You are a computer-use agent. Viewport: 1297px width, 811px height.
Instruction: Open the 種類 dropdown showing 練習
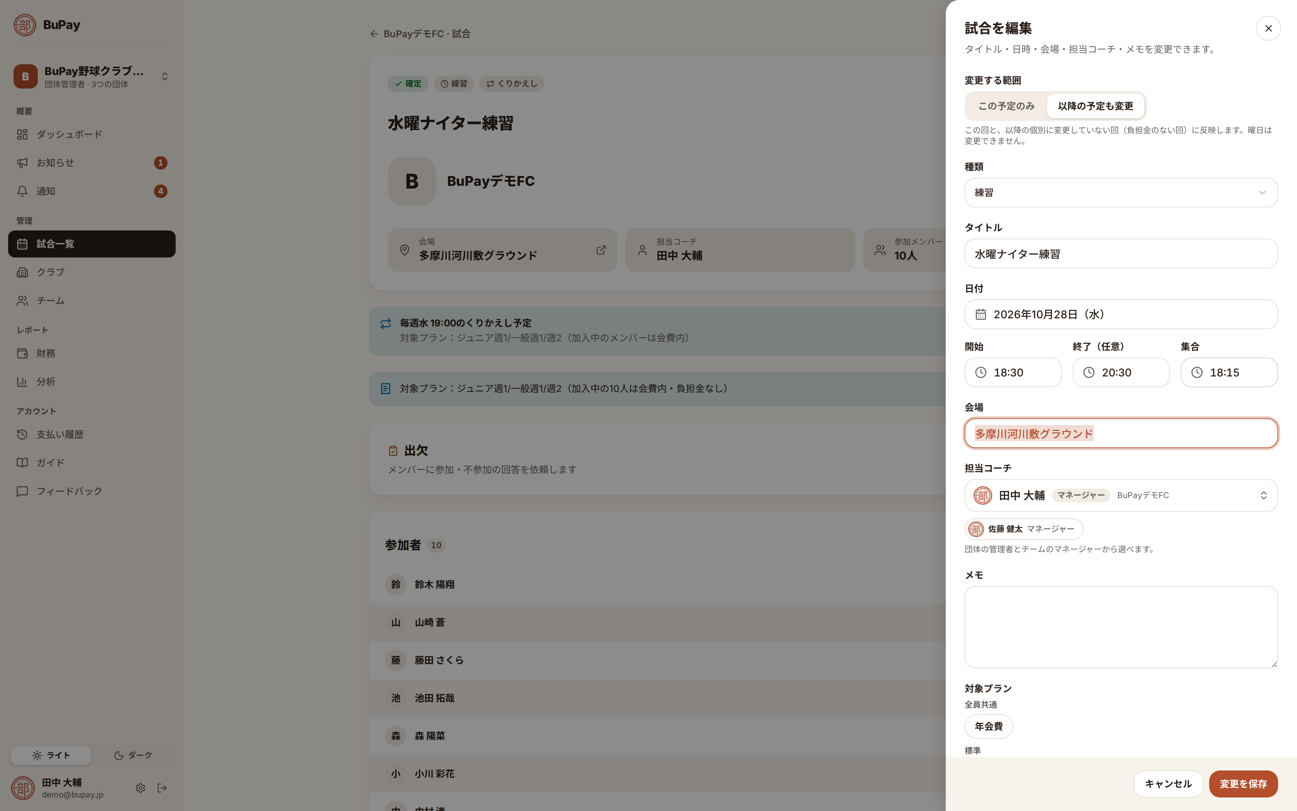click(1121, 193)
